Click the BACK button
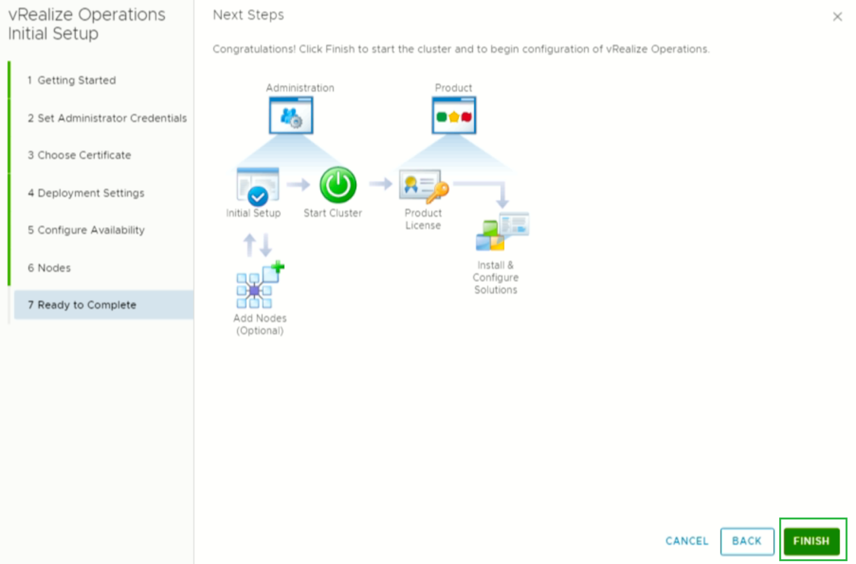The width and height of the screenshot is (856, 564). (x=747, y=541)
